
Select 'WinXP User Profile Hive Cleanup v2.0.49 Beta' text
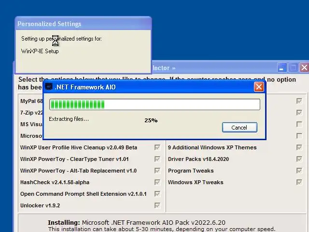tap(78, 147)
